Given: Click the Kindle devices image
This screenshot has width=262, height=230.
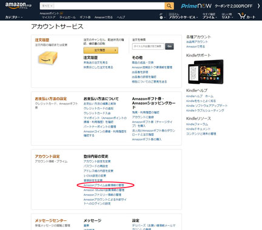Looking at the screenshot, I should 206,72.
